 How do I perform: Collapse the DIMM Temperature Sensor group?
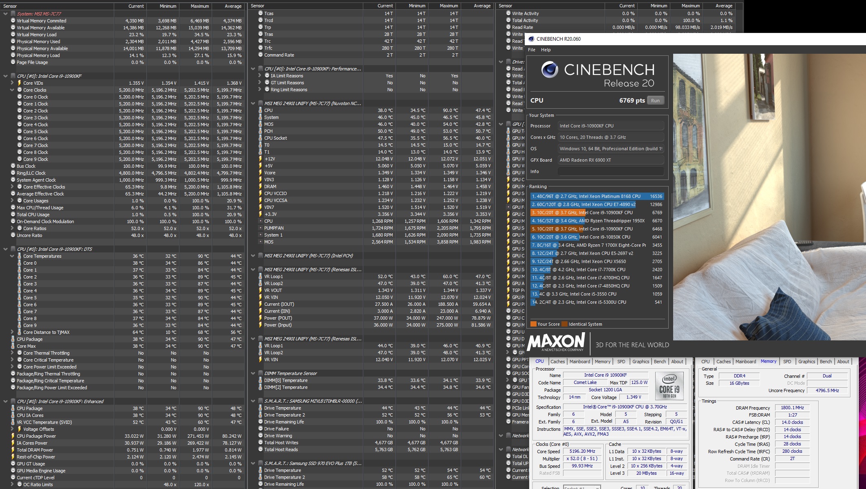(253, 373)
